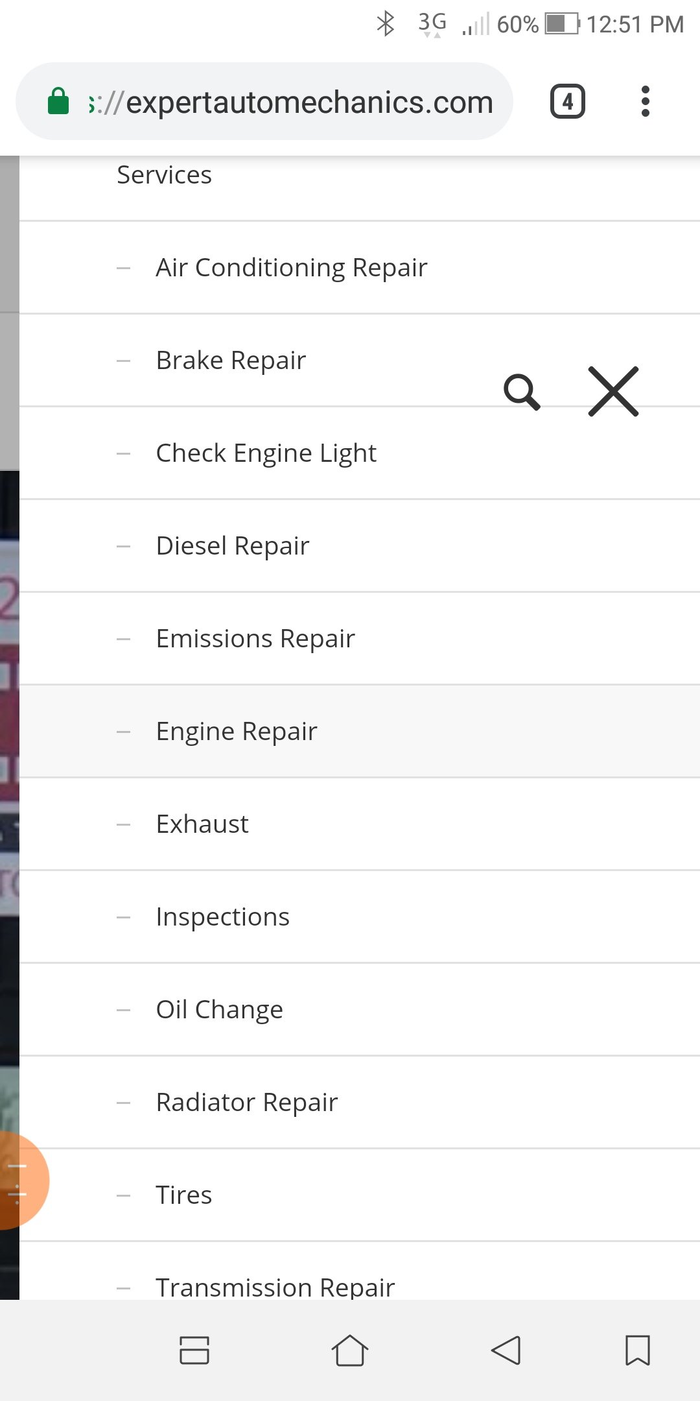Tap the Android home navigation icon
The width and height of the screenshot is (700, 1401).
click(350, 1350)
